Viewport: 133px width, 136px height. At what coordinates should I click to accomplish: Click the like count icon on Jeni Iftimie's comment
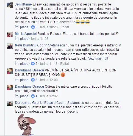(33, 27)
